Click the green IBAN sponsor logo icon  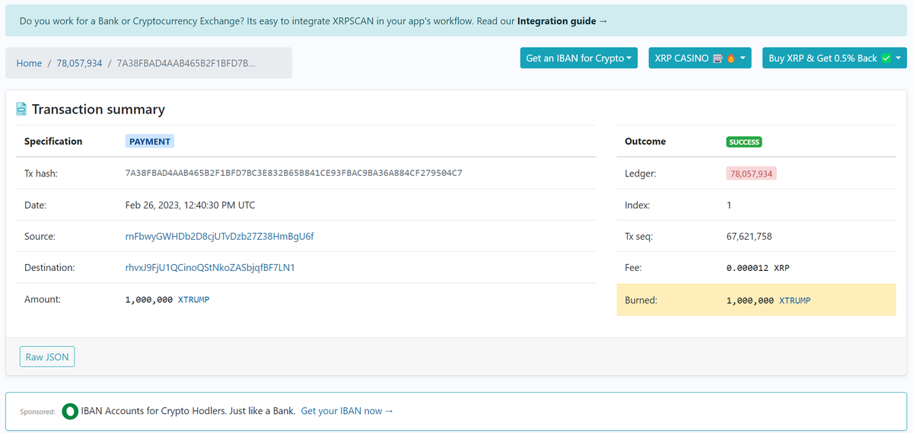click(70, 411)
